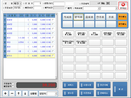The image size is (131, 98).
Task: Check the print box in row 8
Action: tap(53, 51)
